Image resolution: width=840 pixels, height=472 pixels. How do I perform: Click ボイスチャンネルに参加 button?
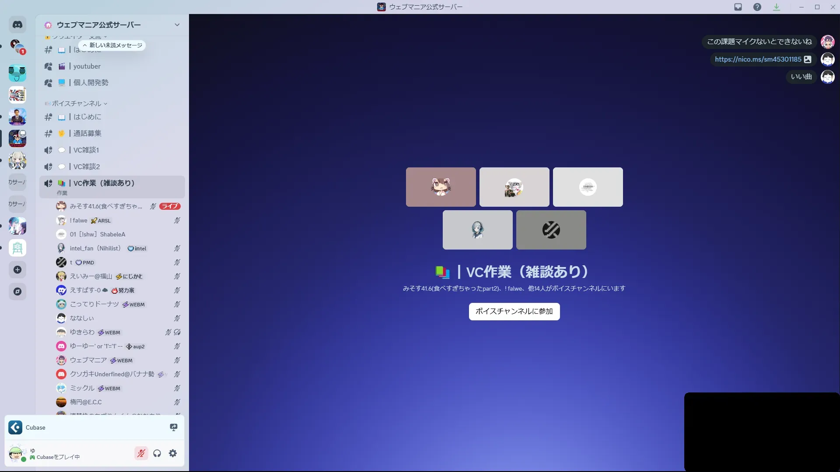tap(514, 311)
